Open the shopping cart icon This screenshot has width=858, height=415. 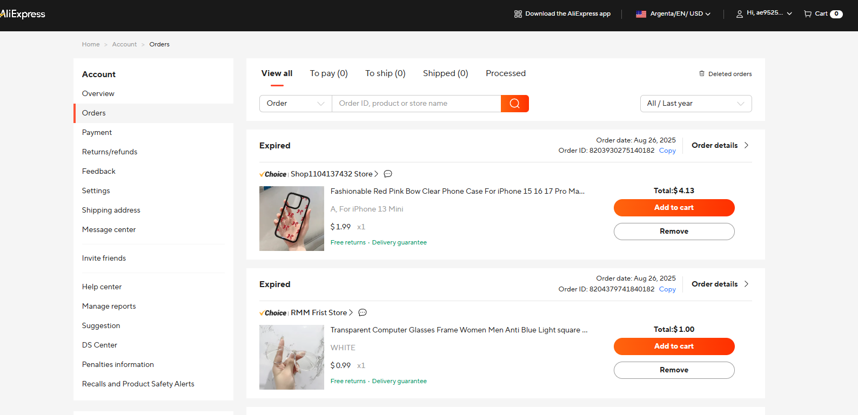[x=807, y=14]
